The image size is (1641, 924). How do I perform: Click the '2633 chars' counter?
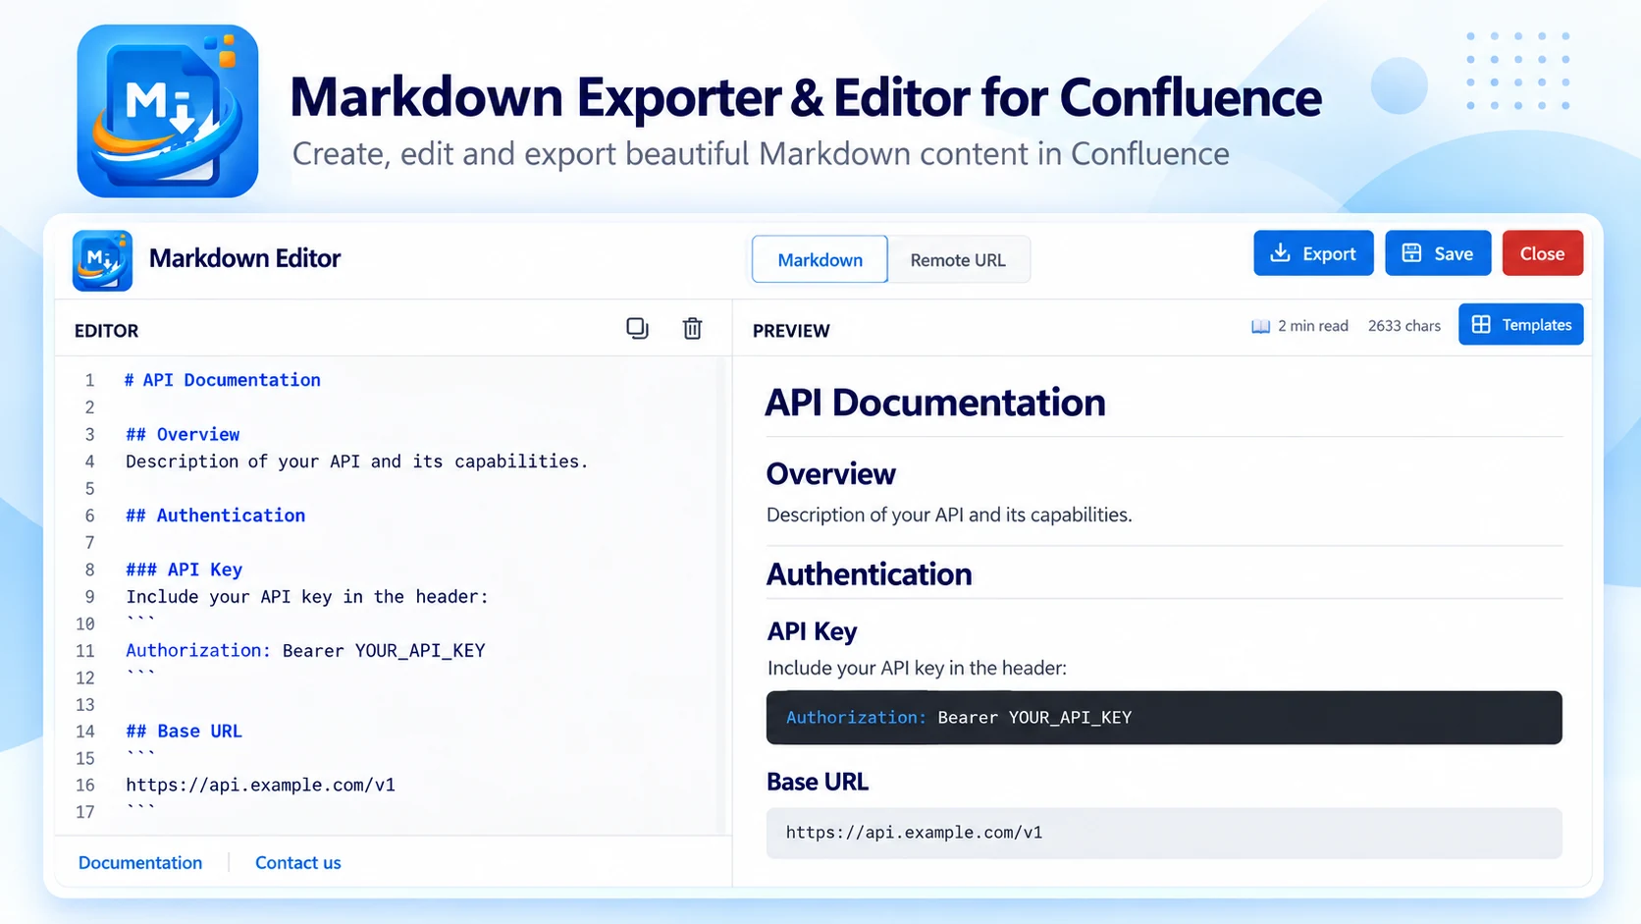tap(1403, 326)
